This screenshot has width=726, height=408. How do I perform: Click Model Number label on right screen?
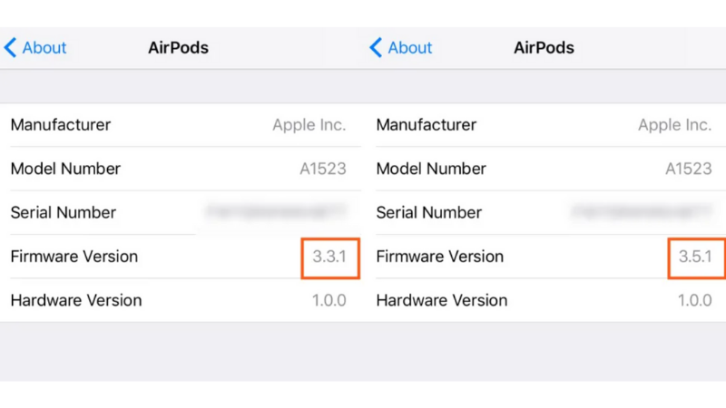[431, 169]
